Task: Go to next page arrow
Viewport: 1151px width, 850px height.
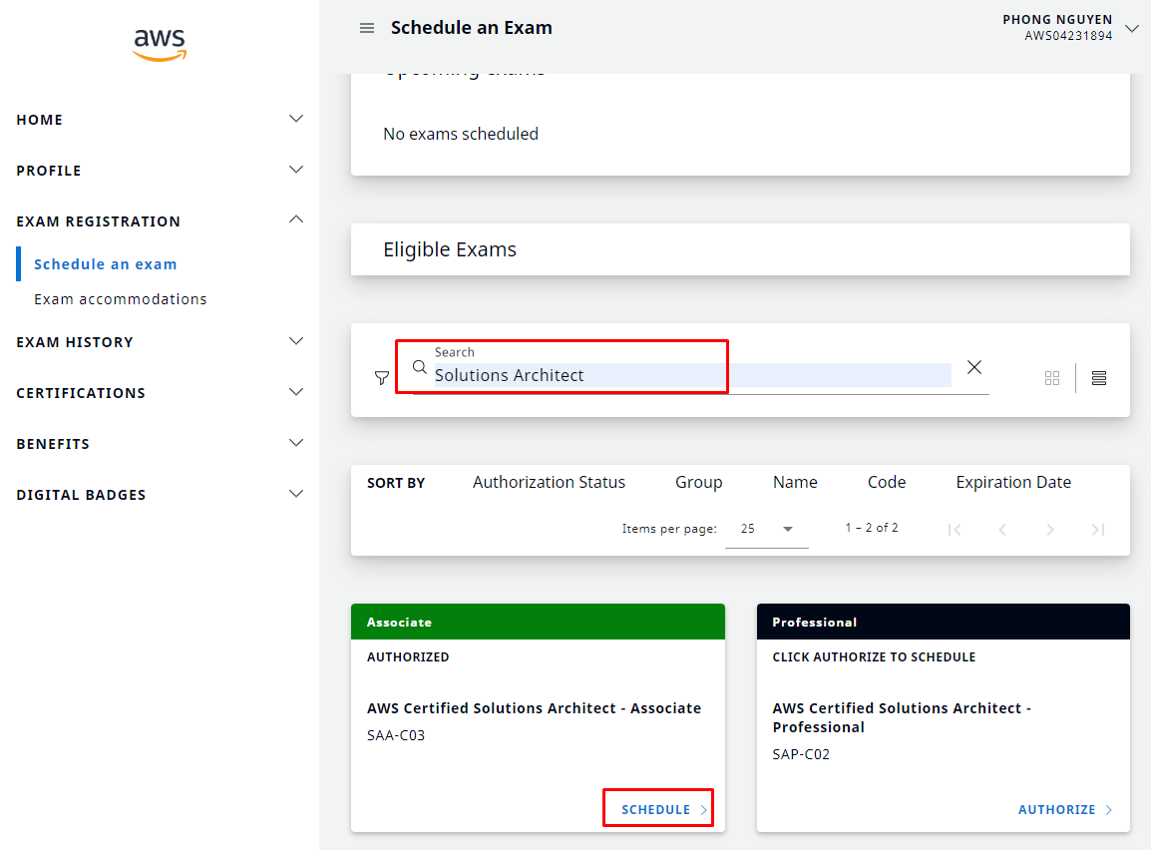Action: click(1050, 530)
